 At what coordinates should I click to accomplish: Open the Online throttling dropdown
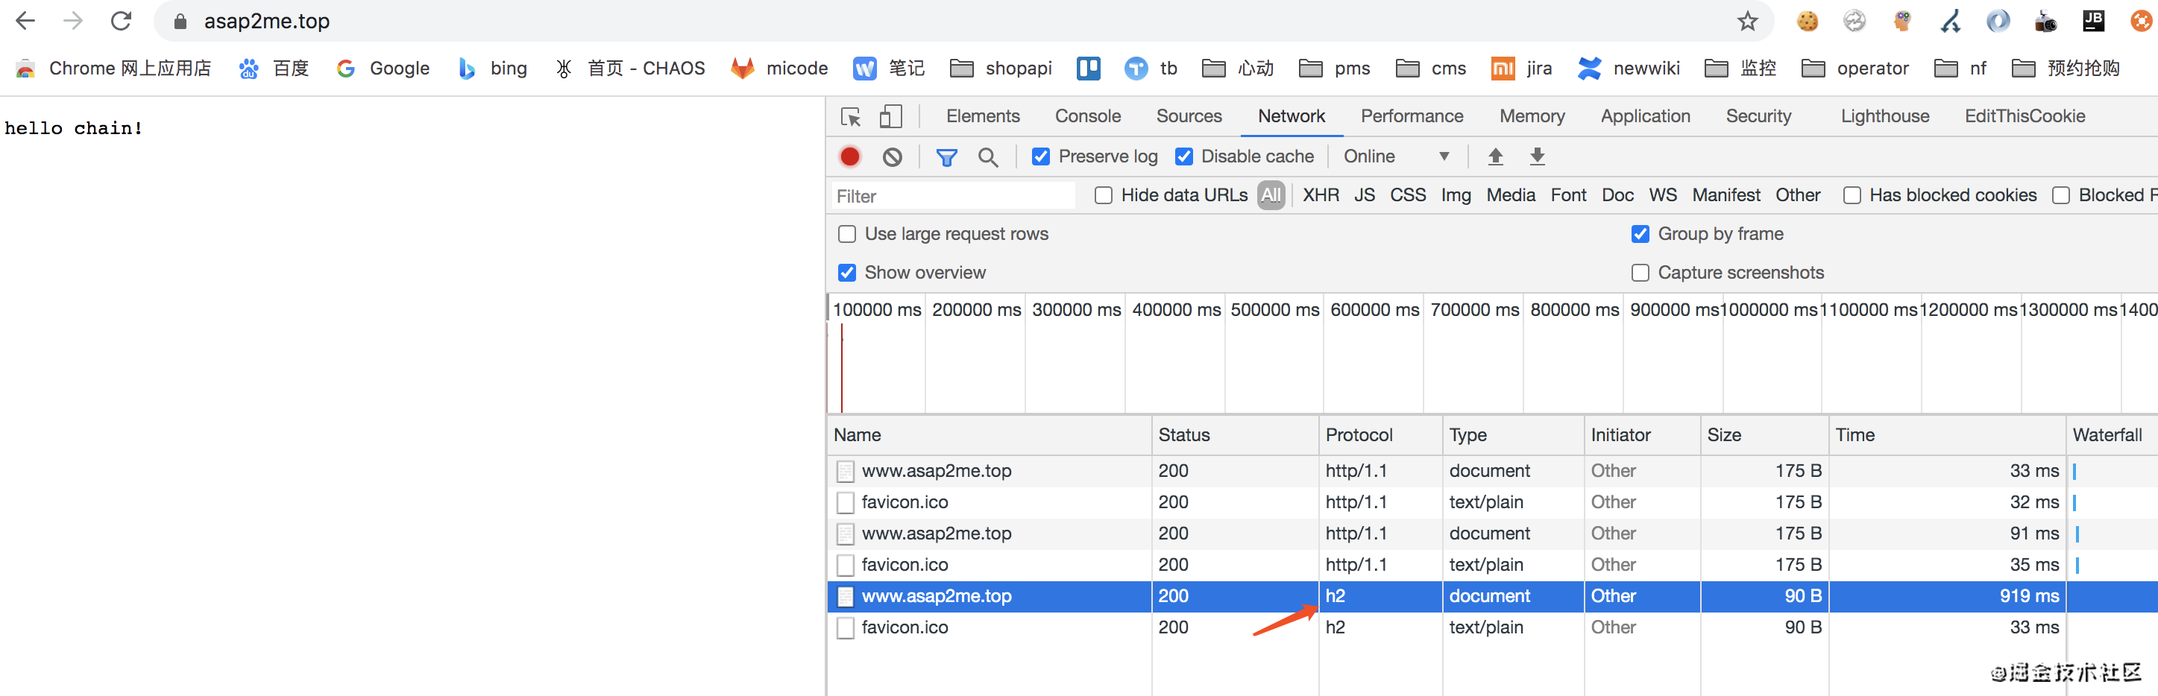pyautogui.click(x=1396, y=156)
